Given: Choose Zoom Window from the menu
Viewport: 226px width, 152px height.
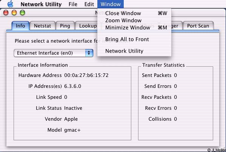Looking at the screenshot, I should (x=134, y=20).
